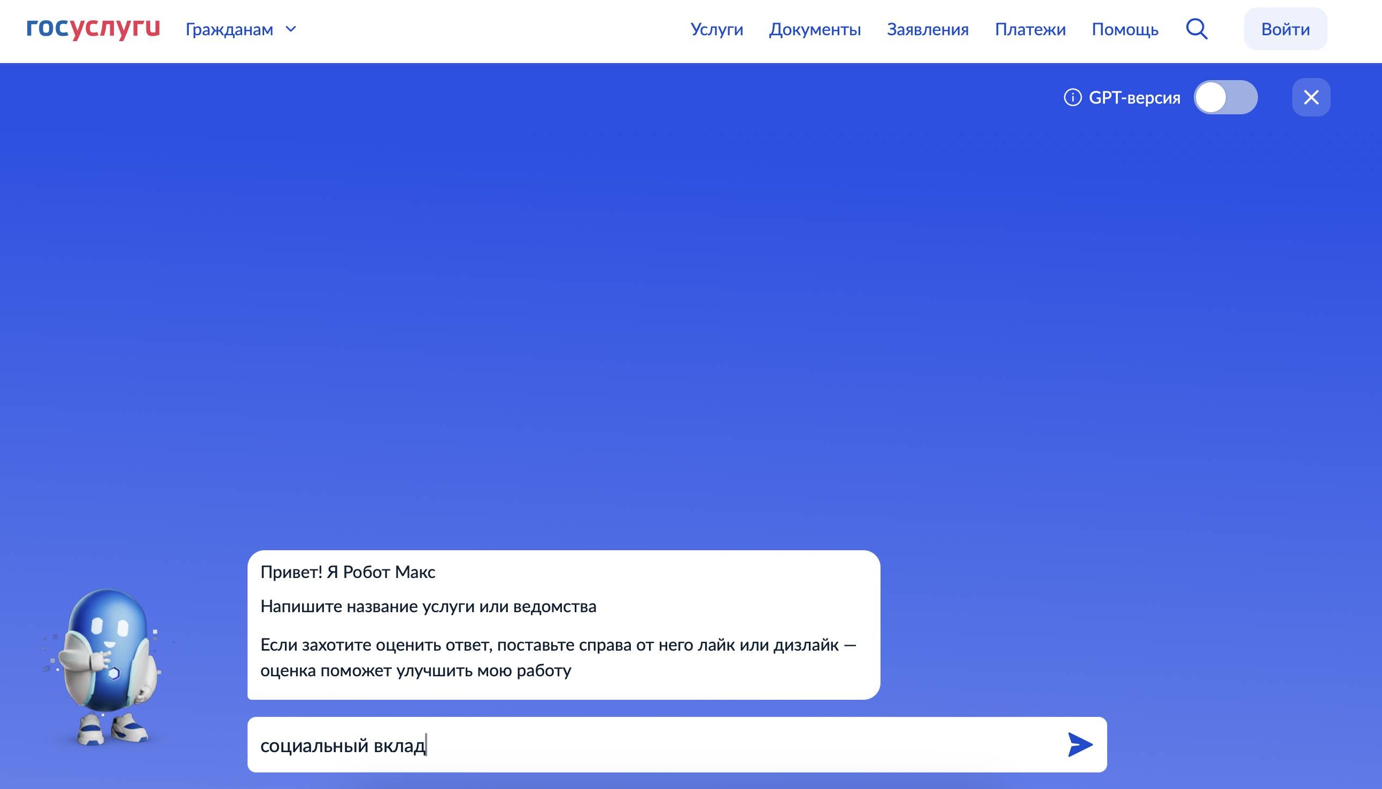Screen dimensions: 1382x789
Task: Click the Госуслуги logo
Action: pos(92,28)
